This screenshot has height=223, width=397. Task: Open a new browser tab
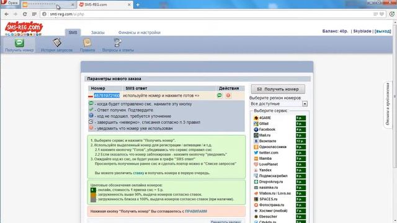click(138, 4)
